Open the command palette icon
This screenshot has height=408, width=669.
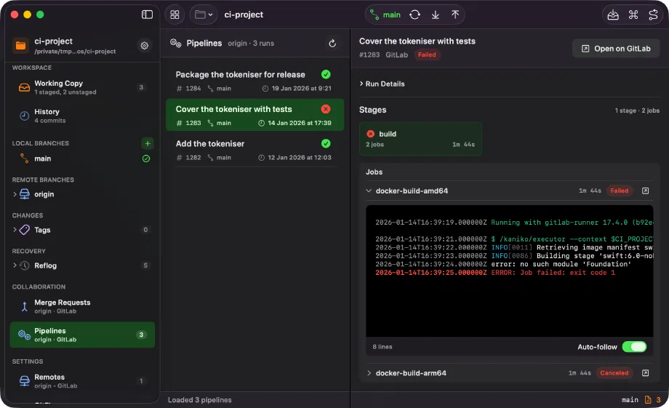633,15
